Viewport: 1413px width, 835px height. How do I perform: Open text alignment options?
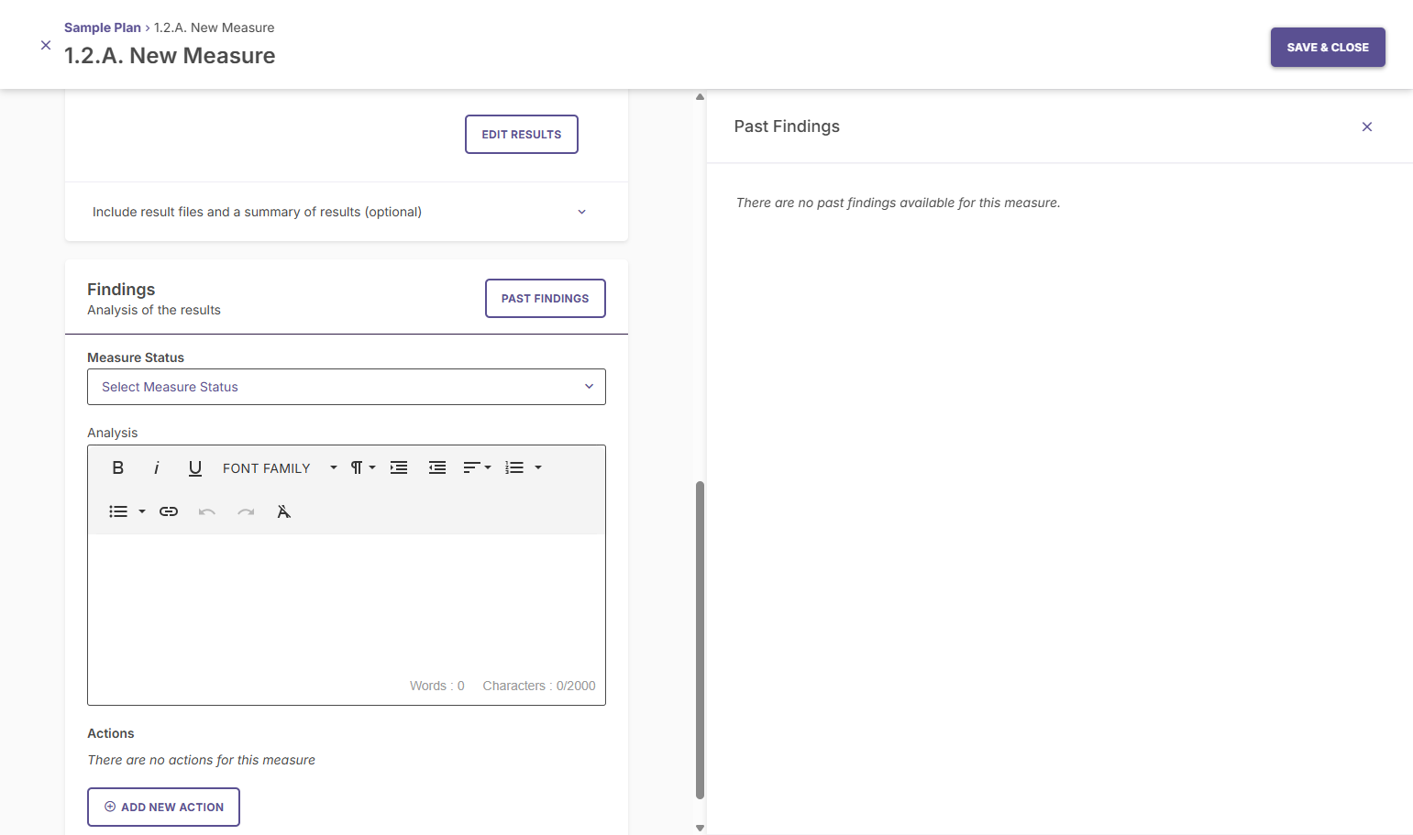[477, 467]
